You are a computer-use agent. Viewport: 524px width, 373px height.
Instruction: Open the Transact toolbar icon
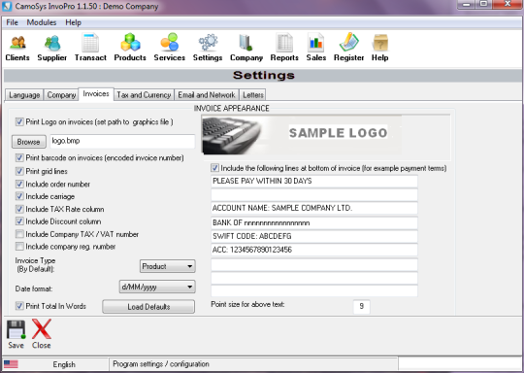pos(90,48)
